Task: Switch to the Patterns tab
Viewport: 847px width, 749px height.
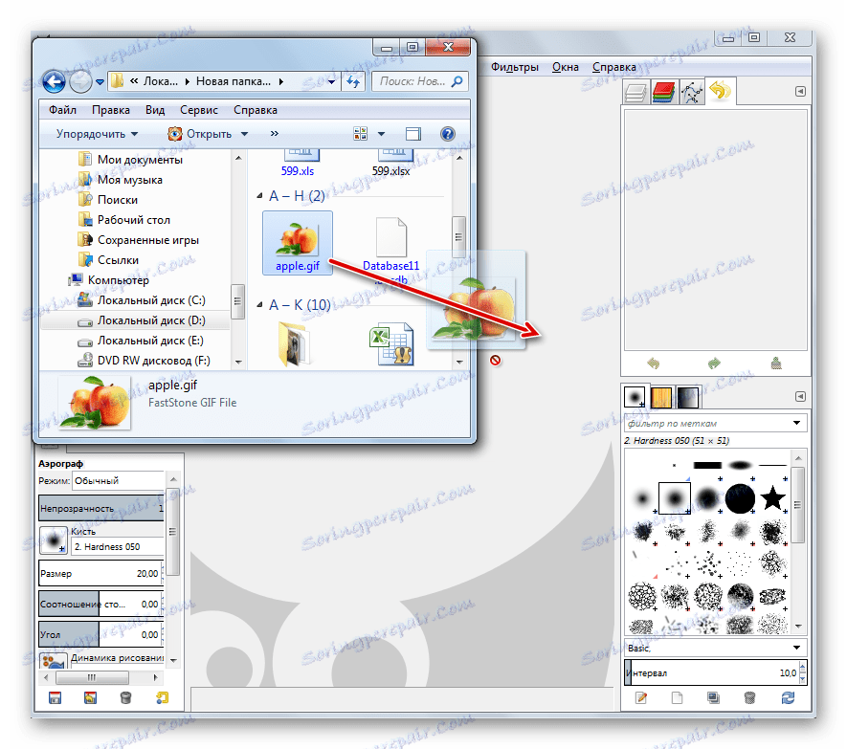Action: click(661, 397)
